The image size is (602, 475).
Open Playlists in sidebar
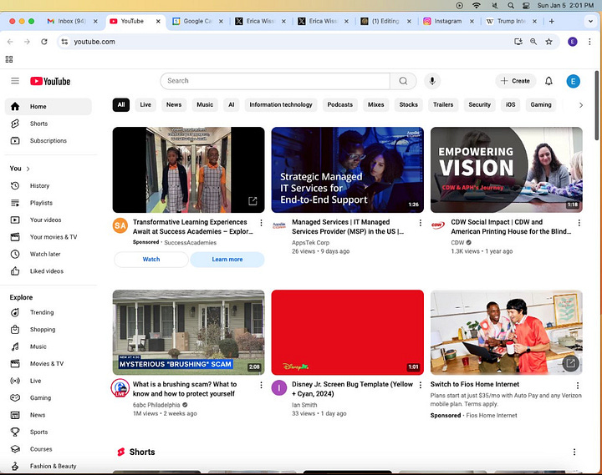48,203
